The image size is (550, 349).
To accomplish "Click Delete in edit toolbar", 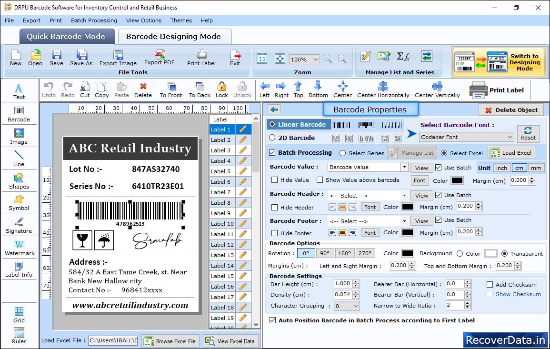I will (x=143, y=90).
